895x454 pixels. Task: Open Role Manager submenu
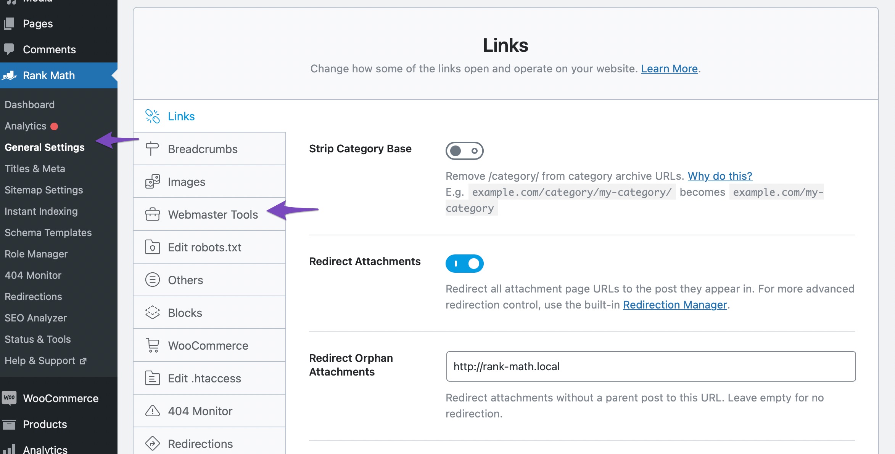[x=36, y=254]
